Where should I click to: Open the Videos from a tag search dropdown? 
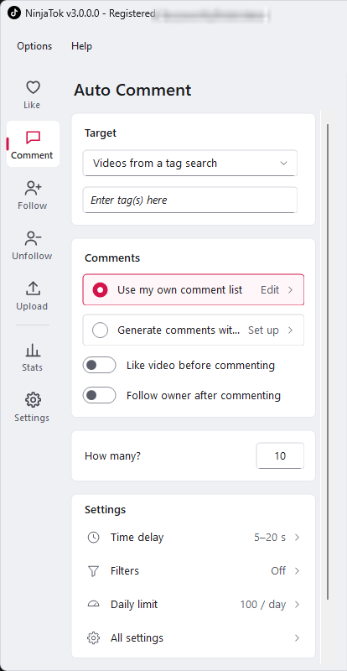pyautogui.click(x=190, y=163)
